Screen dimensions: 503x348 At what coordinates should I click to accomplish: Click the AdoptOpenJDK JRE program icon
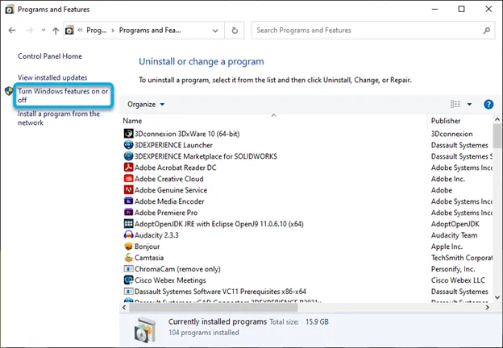click(x=128, y=223)
